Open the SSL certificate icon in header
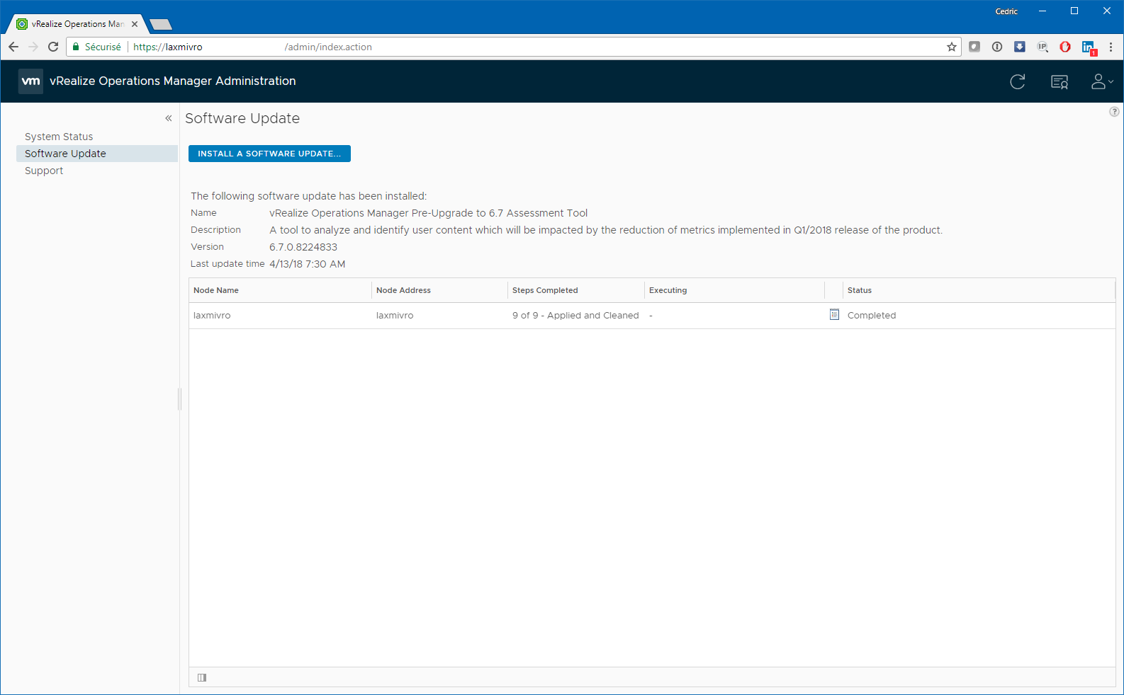The image size is (1124, 695). coord(1059,82)
